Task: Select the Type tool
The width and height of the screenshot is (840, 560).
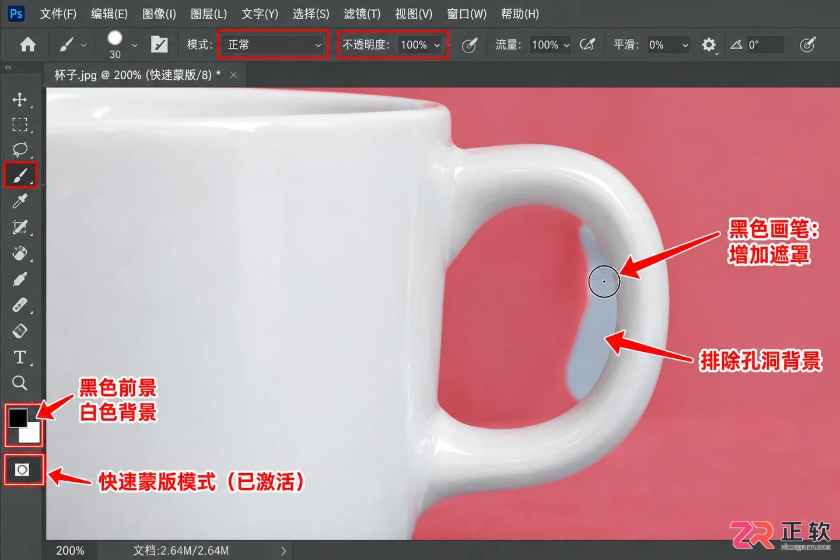Action: pyautogui.click(x=20, y=356)
